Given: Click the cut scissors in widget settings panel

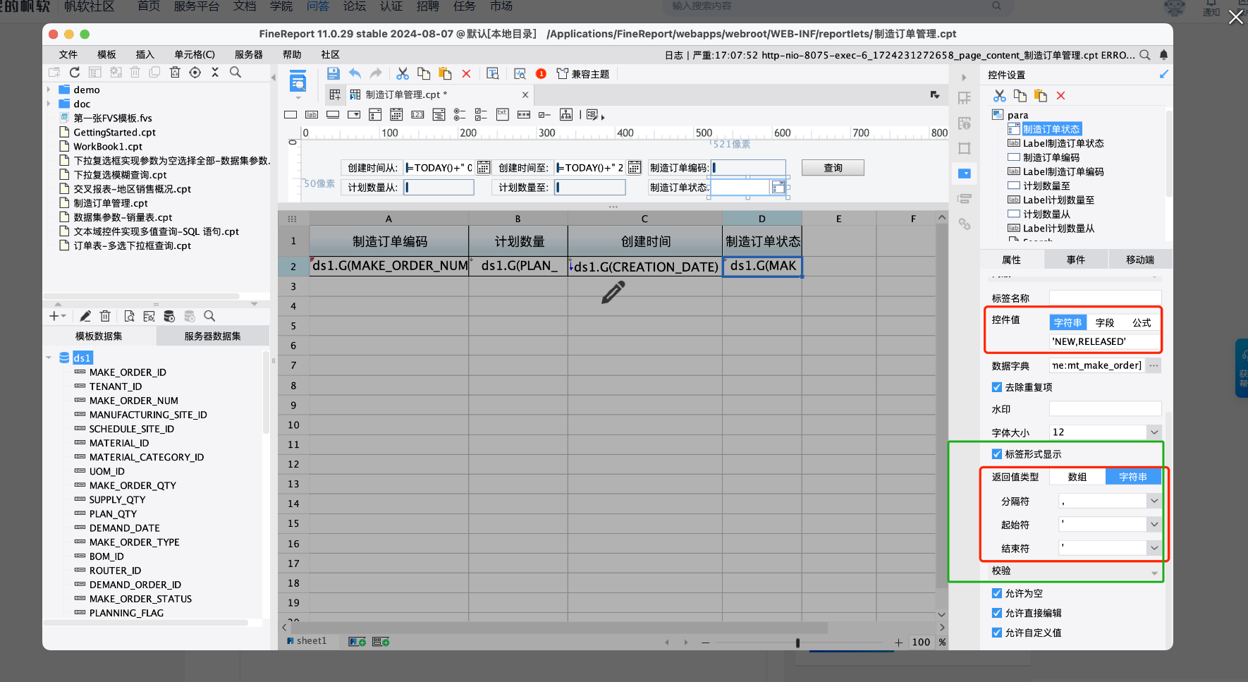Looking at the screenshot, I should (1000, 95).
